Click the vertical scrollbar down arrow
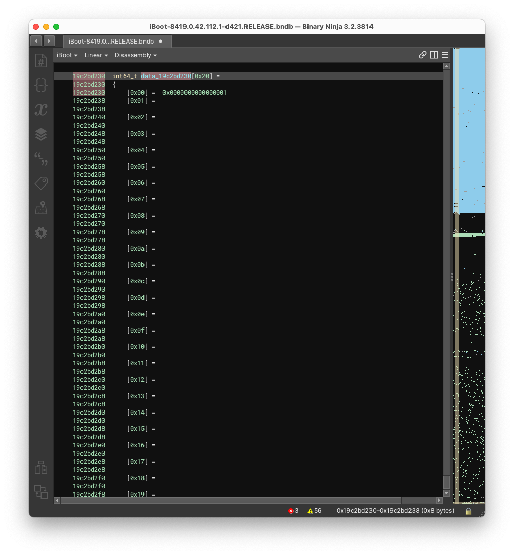Viewport: 514px width, 555px height. 446,493
